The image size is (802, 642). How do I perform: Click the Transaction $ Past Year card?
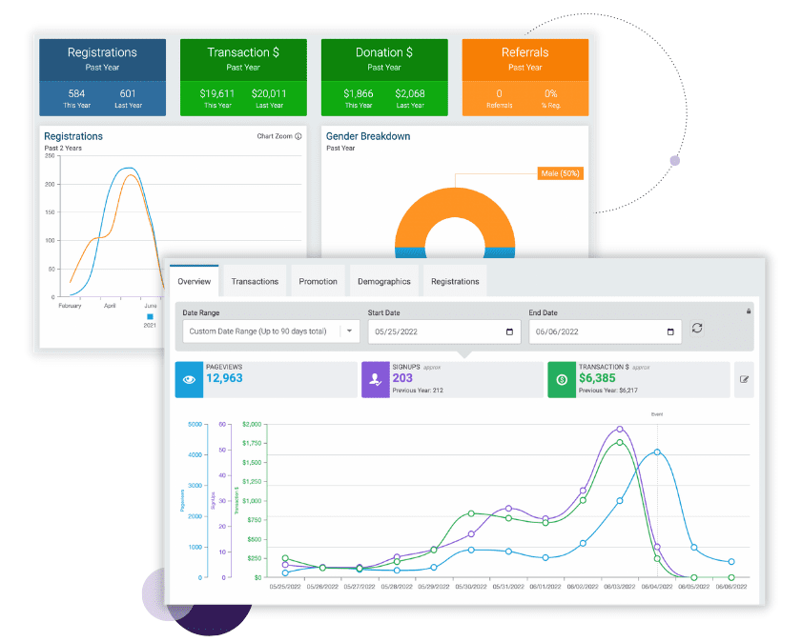[243, 77]
